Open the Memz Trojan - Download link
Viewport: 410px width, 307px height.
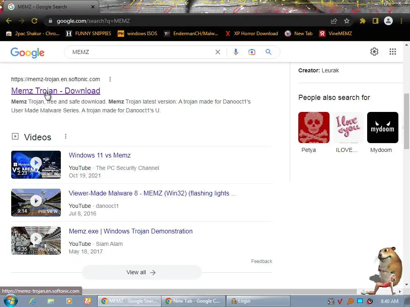click(x=56, y=91)
